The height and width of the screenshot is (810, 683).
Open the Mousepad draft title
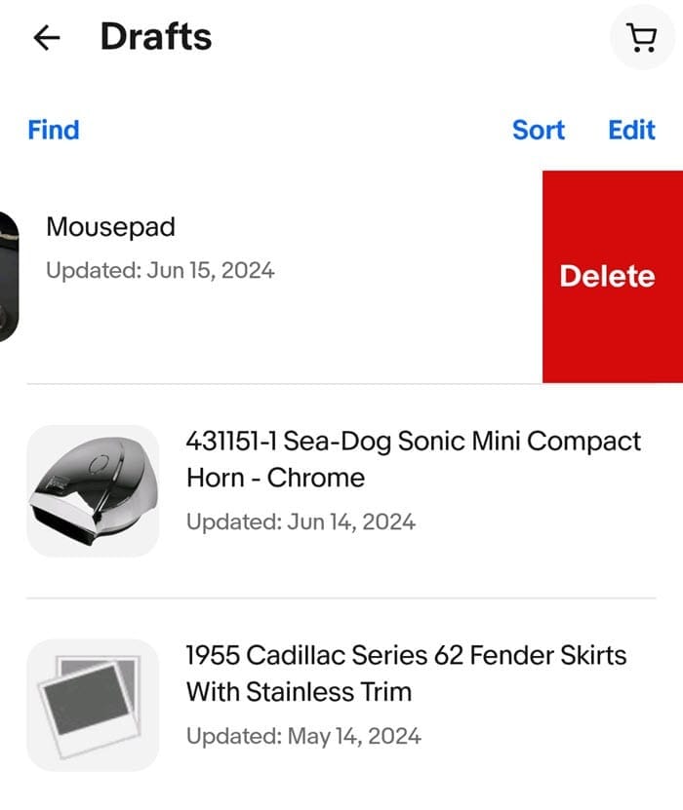[x=110, y=227]
